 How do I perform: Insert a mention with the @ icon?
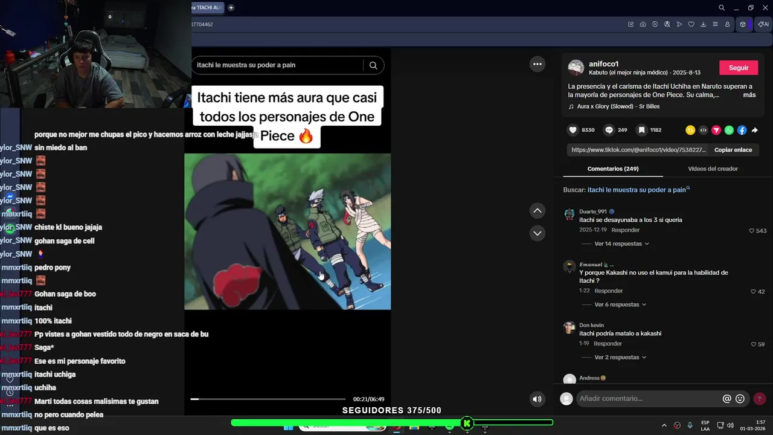tap(727, 399)
